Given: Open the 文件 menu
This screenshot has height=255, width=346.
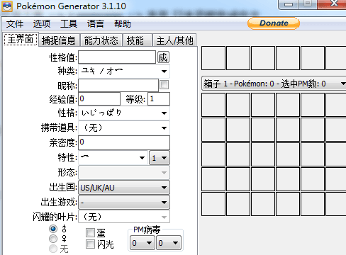Looking at the screenshot, I should [15, 24].
